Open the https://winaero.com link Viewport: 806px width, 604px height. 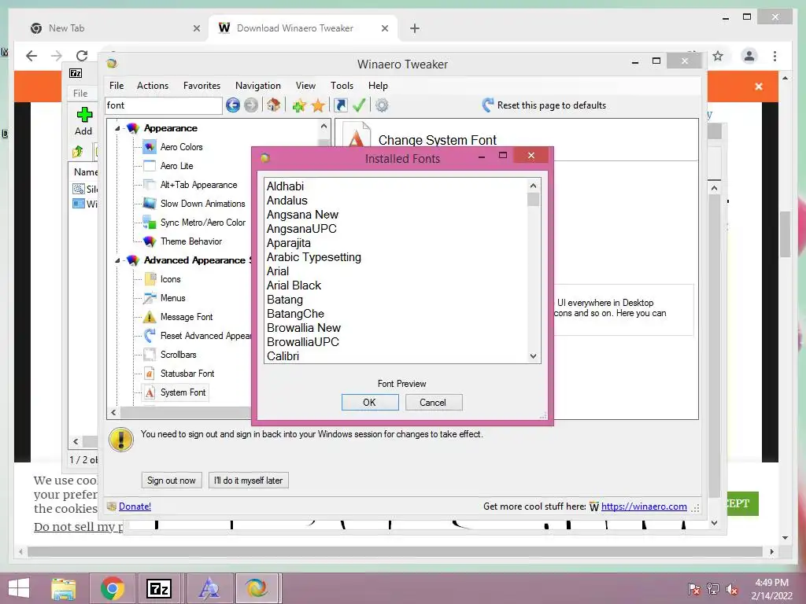tap(644, 507)
